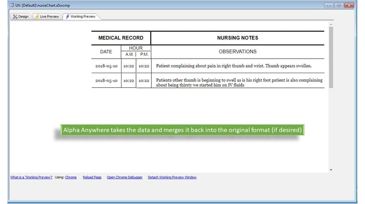This screenshot has height=204, width=365.
Task: Open 'What is a Working Preview?' link
Action: click(x=31, y=177)
